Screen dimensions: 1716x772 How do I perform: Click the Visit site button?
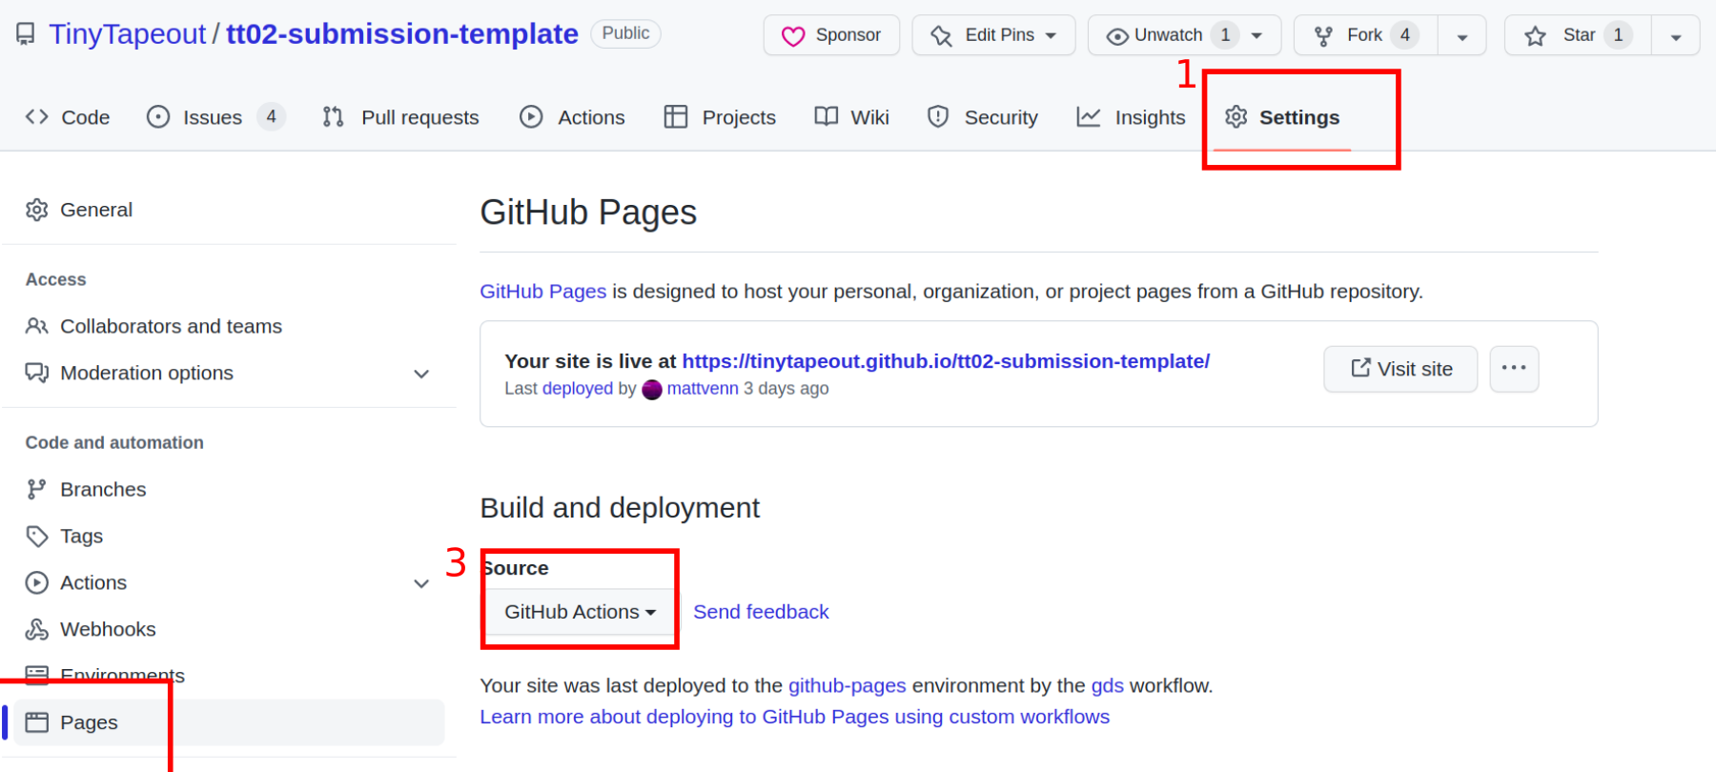[1400, 369]
